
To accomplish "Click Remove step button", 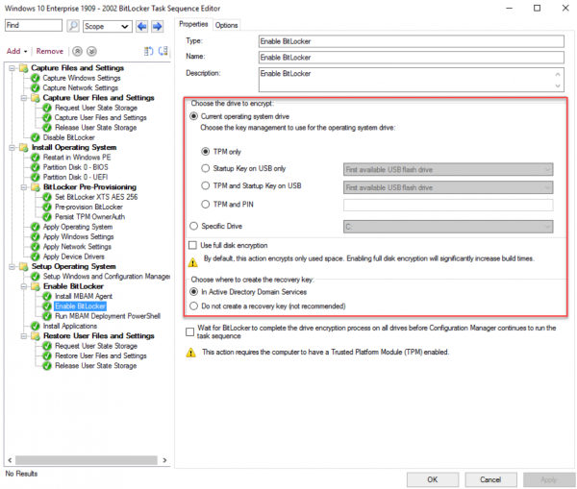I will [x=50, y=51].
